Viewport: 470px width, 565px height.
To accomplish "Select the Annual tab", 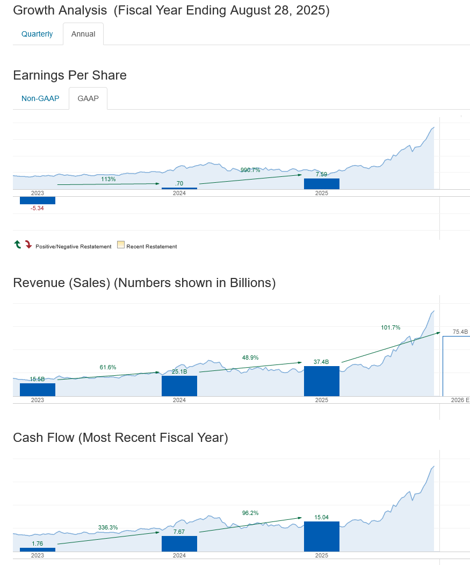I will [83, 34].
